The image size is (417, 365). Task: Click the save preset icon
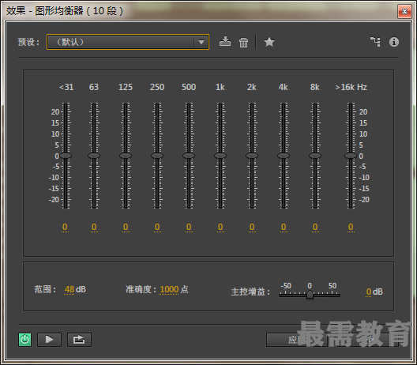pyautogui.click(x=225, y=42)
